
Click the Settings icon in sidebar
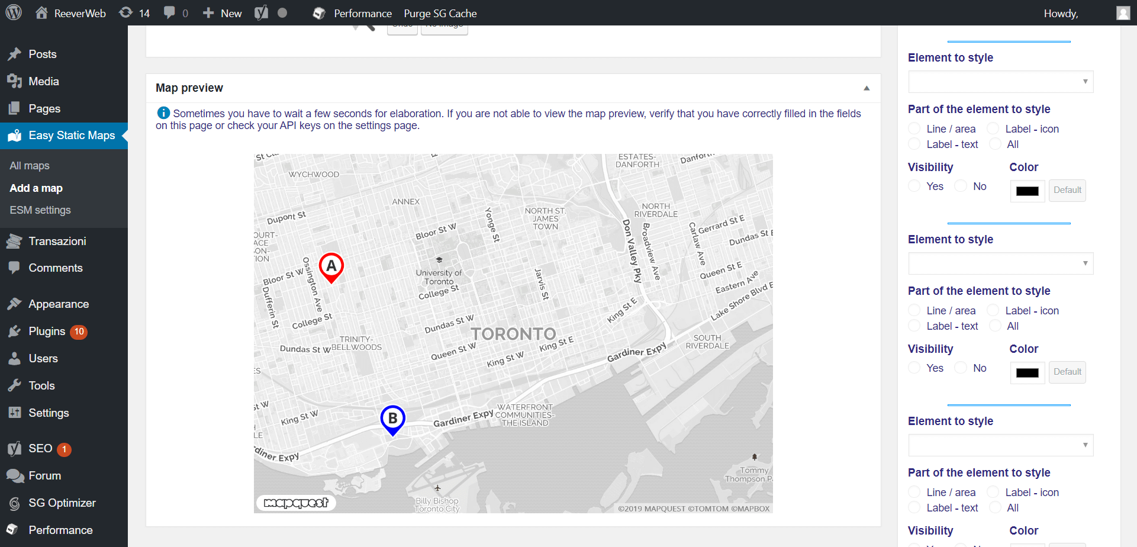[15, 413]
